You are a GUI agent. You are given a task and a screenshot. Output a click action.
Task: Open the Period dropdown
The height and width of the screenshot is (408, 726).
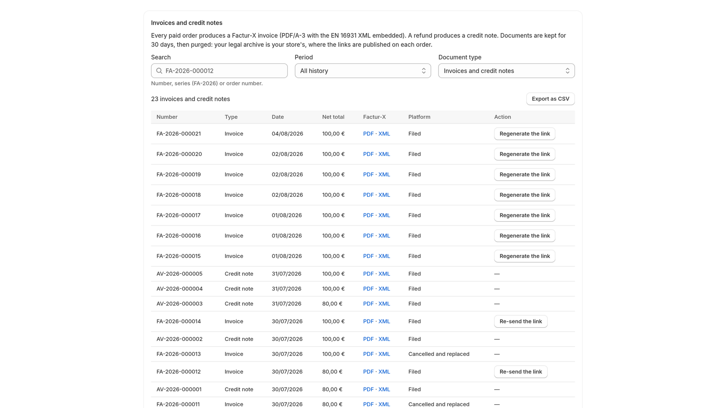tap(363, 71)
